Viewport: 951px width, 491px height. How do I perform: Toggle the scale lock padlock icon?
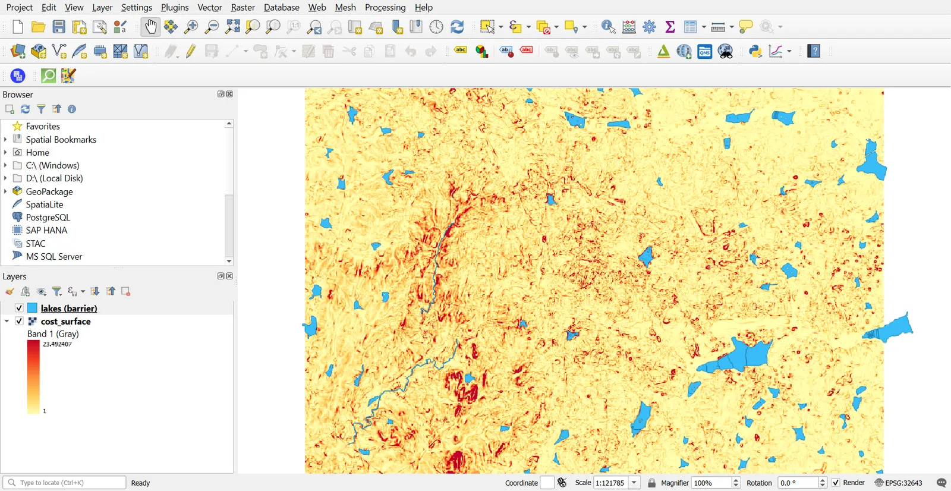coord(652,483)
